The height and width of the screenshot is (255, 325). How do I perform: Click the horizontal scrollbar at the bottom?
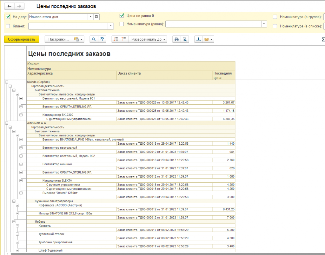pyautogui.click(x=159, y=253)
